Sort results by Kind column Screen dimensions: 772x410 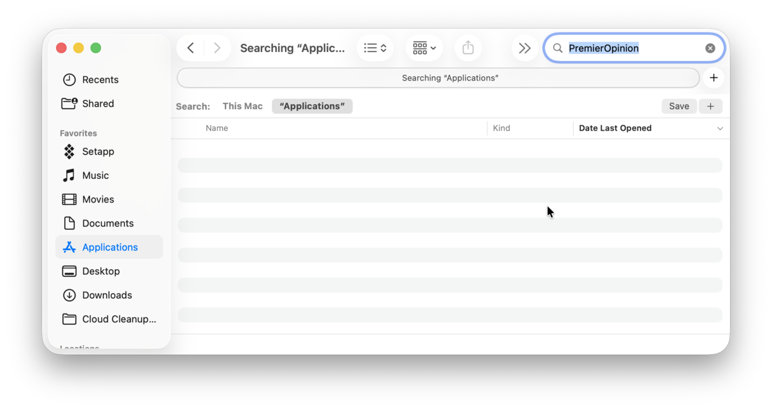tap(502, 128)
